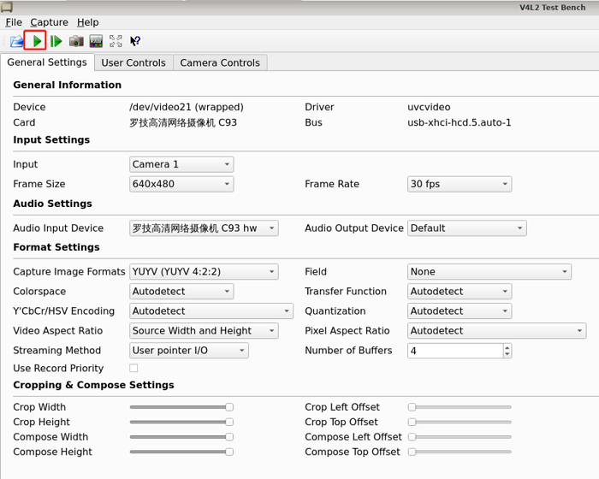
Task: Click the Open device folder icon
Action: pos(16,41)
